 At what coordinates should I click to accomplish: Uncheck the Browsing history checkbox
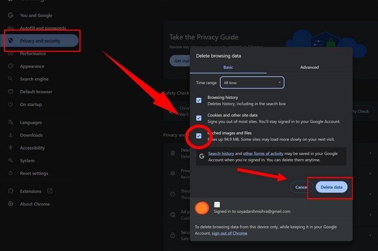pyautogui.click(x=199, y=100)
